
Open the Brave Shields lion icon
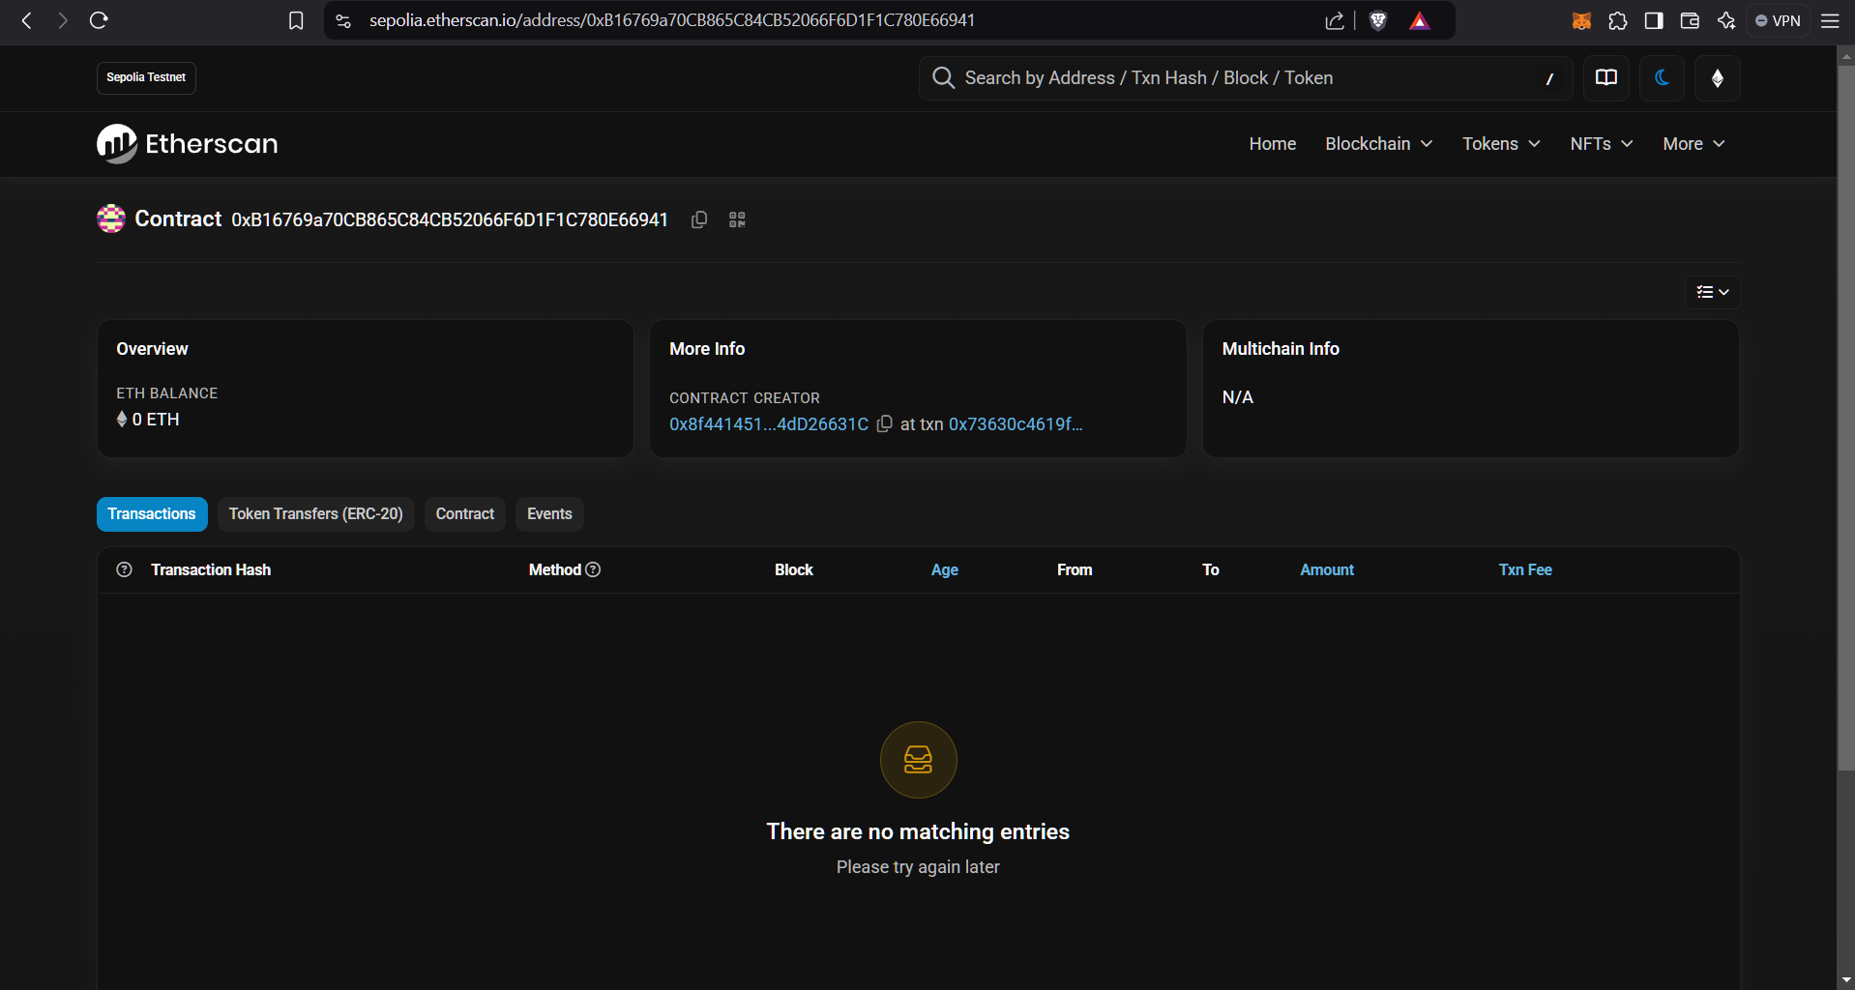1378,20
